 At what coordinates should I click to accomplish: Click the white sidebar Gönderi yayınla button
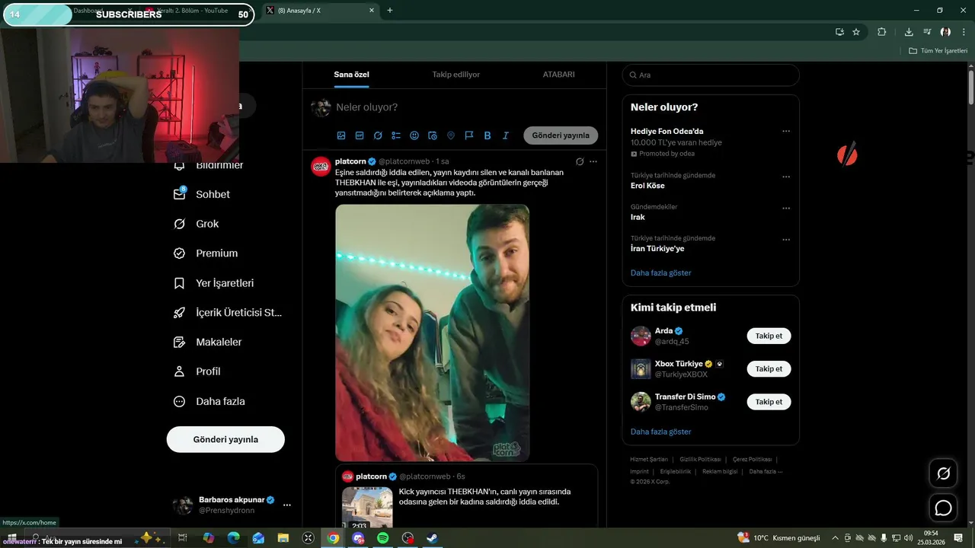click(x=225, y=439)
